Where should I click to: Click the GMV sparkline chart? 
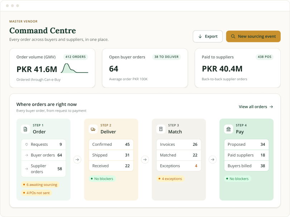74,68
